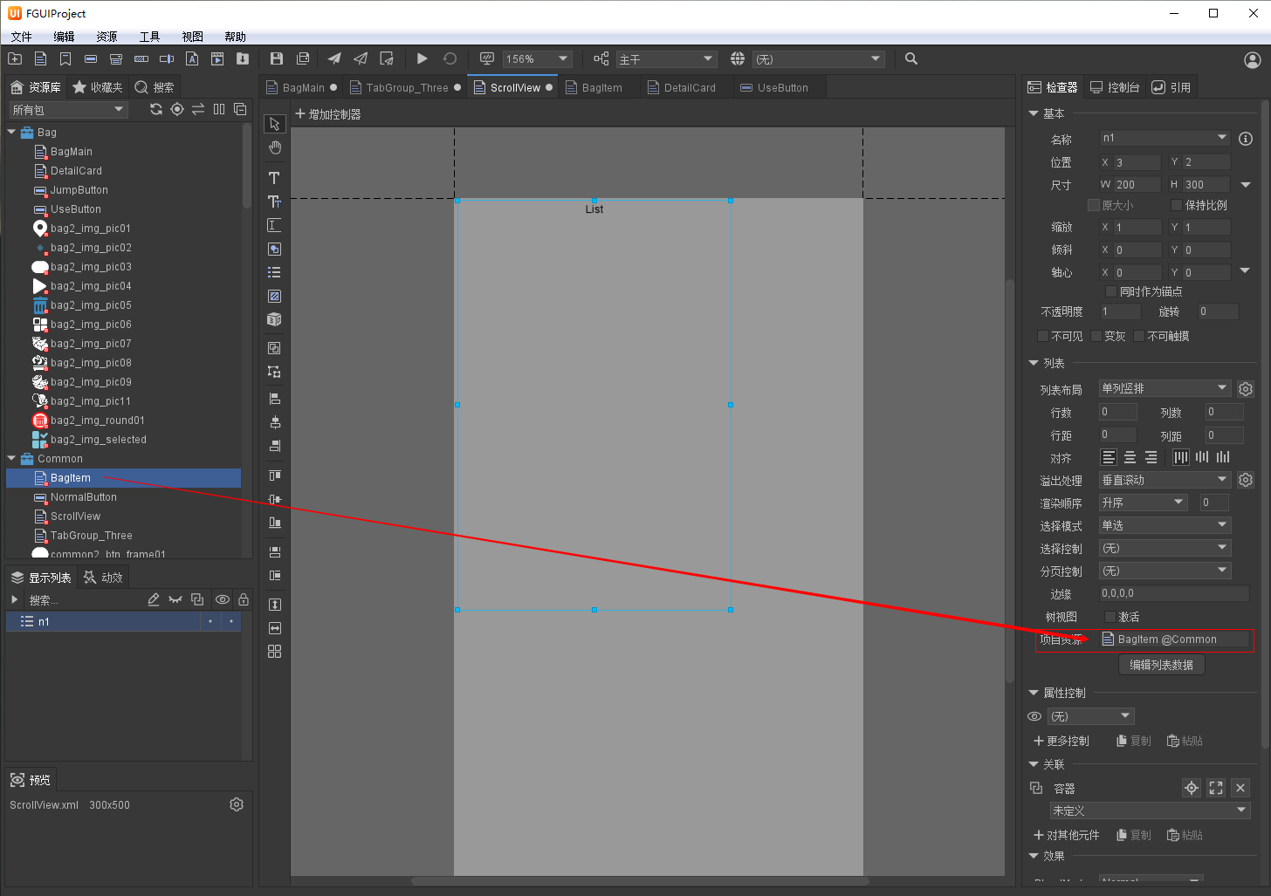
Task: Click the language globe icon
Action: coord(738,58)
